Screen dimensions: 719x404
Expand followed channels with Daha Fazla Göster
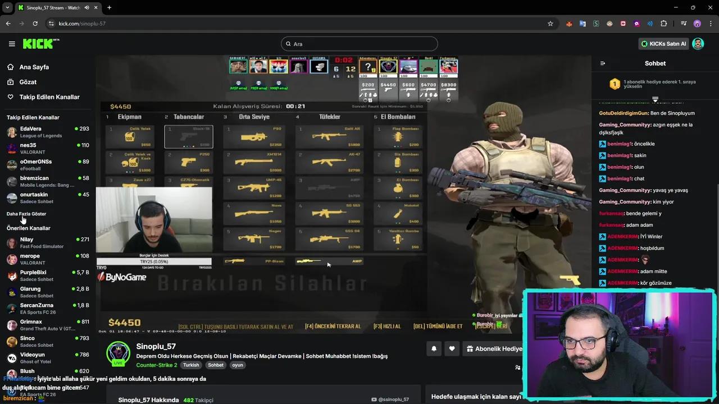point(26,214)
